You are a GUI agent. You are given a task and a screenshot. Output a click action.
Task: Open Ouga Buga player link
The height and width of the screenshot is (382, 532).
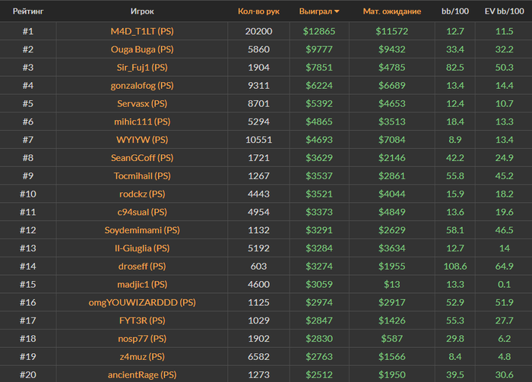tap(142, 49)
